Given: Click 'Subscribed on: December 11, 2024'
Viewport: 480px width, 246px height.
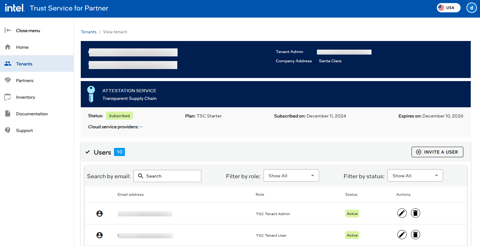Looking at the screenshot, I should [x=310, y=116].
